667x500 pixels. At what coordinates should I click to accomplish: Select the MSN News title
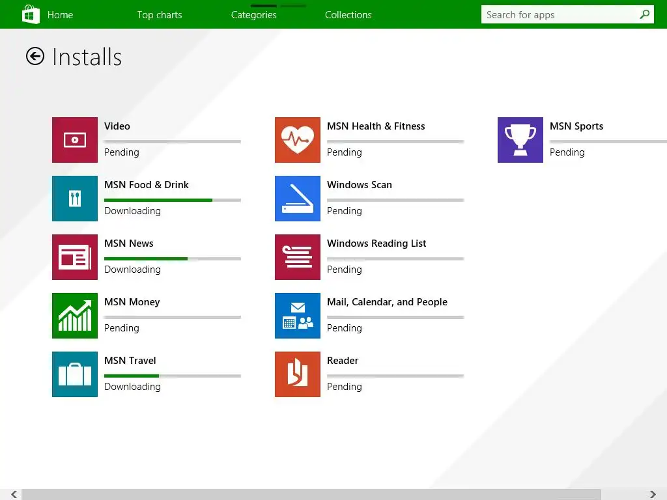tap(129, 243)
